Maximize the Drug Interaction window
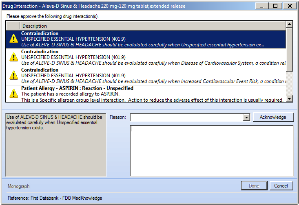 pyautogui.click(x=275, y=6)
